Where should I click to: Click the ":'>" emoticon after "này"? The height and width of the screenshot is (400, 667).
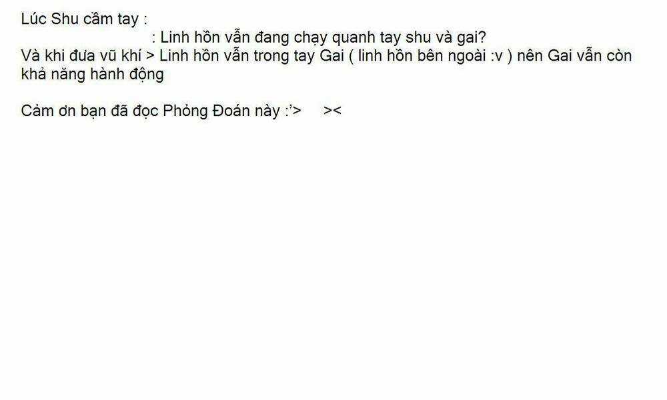pyautogui.click(x=293, y=111)
